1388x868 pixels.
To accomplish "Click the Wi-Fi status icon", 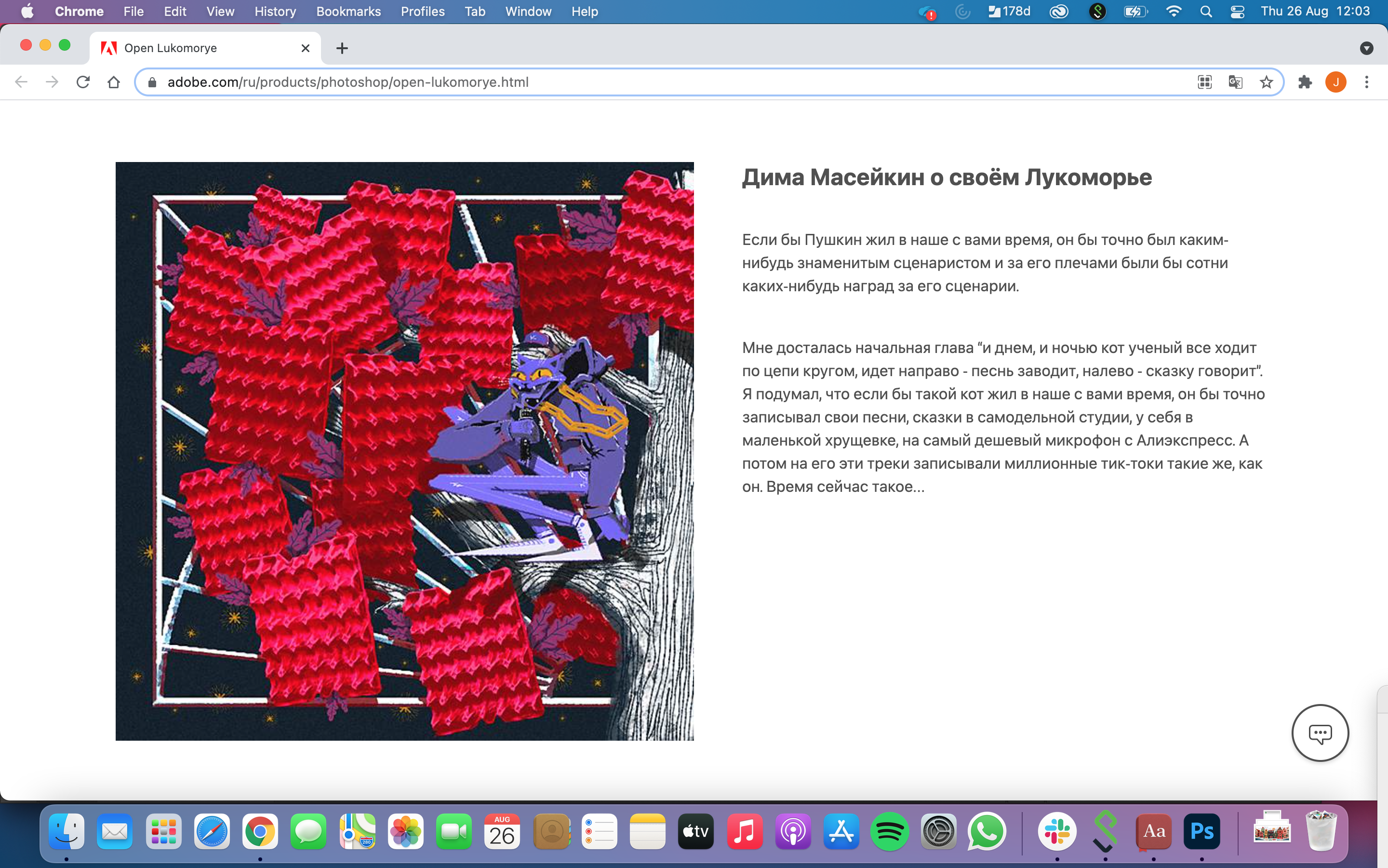I will pos(1174,12).
